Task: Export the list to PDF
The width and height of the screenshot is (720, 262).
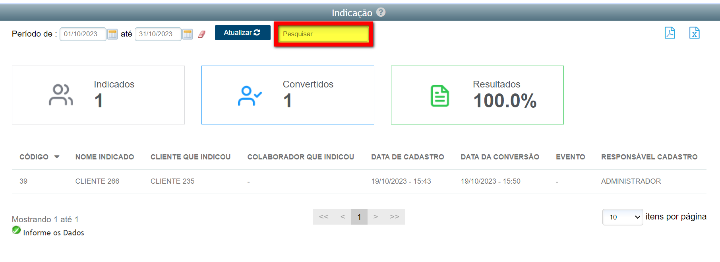Action: coord(670,33)
